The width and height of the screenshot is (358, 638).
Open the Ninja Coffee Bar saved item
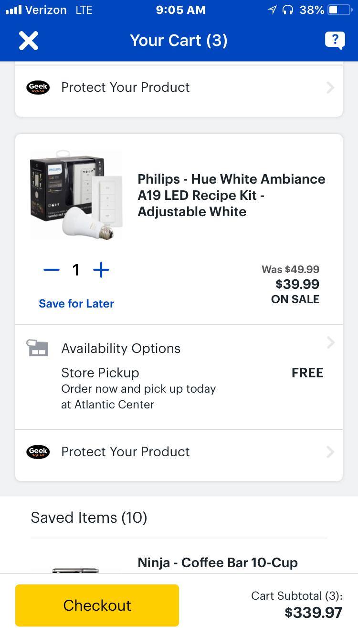coord(218,562)
